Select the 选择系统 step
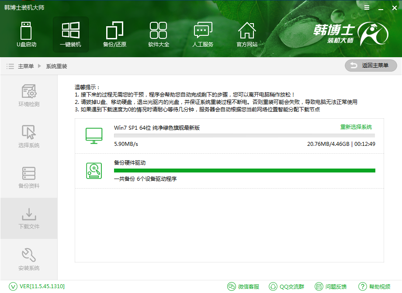Image resolution: width=402 pixels, height=293 pixels. [29, 138]
